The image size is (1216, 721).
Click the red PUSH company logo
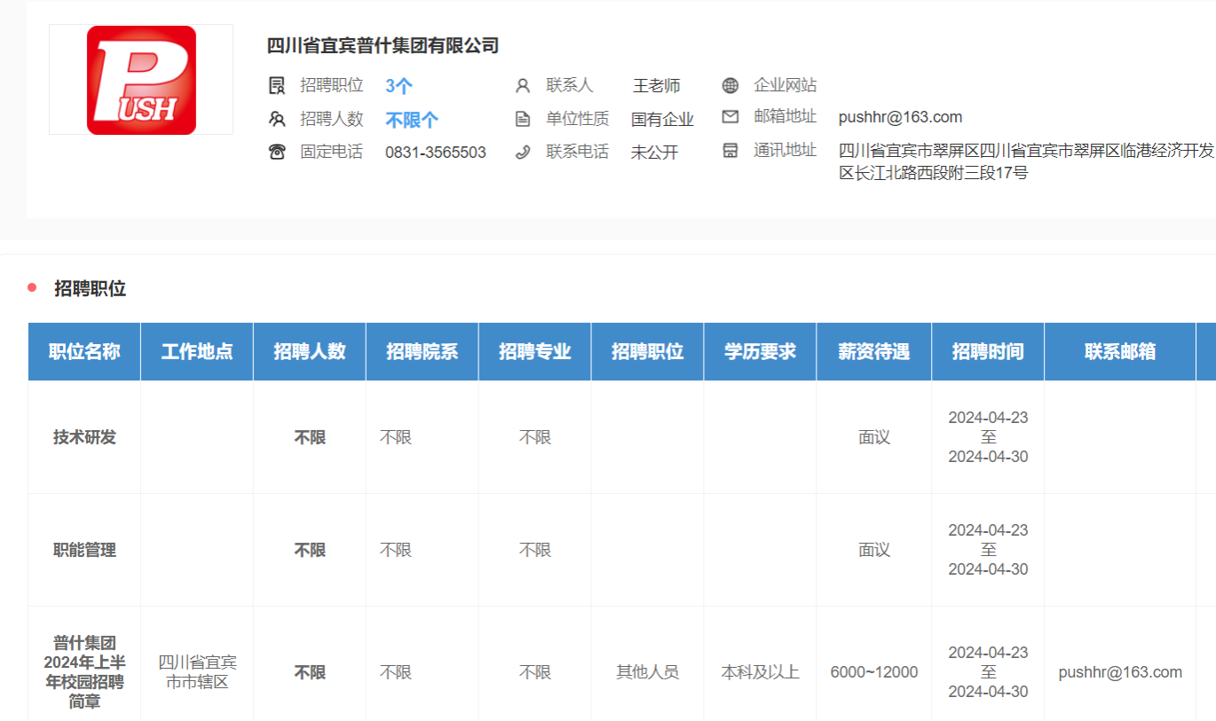coord(141,80)
